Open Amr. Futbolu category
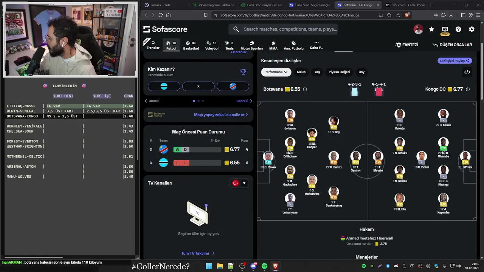This screenshot has width=484, height=272. pyautogui.click(x=294, y=45)
